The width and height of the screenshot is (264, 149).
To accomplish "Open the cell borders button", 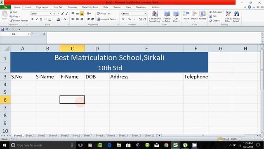I will 49,19.
